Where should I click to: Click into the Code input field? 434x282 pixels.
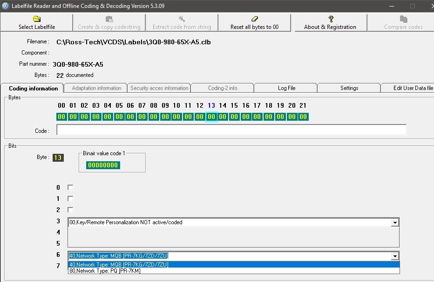coord(231,130)
